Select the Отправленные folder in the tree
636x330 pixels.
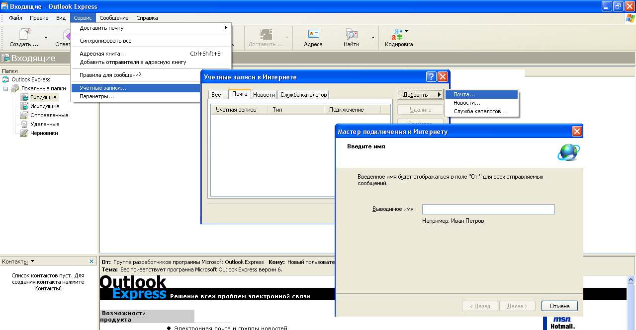49,115
